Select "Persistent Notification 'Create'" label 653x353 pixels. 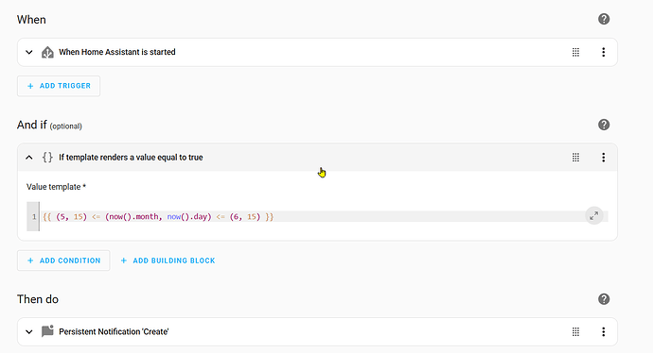114,332
